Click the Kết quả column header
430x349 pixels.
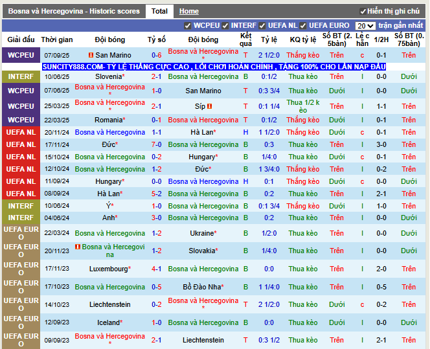[245, 39]
